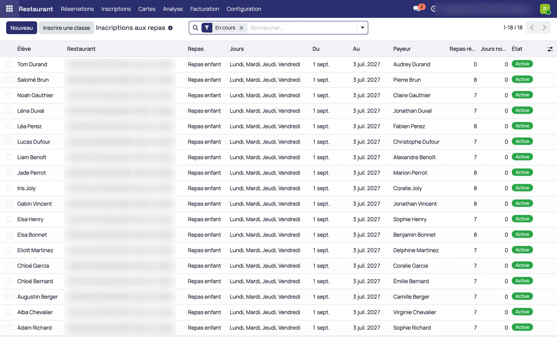Image resolution: width=557 pixels, height=337 pixels.
Task: Remove the En cours filter
Action: tap(241, 28)
